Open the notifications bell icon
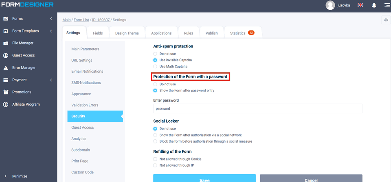The height and width of the screenshot is (182, 391). pyautogui.click(x=374, y=5)
